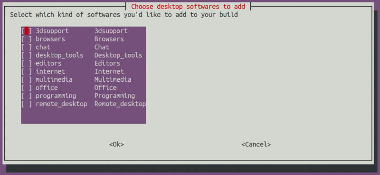This screenshot has height=175, width=380.
Task: Click the capitalized 'Chat' description
Action: (102, 47)
